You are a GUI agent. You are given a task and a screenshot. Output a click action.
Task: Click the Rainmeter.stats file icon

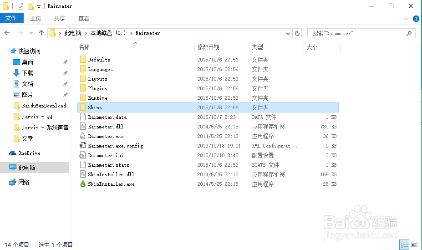[83, 165]
